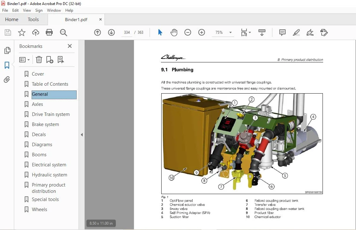
Task: Click the scrolling mode keyboard icon
Action: point(262,32)
